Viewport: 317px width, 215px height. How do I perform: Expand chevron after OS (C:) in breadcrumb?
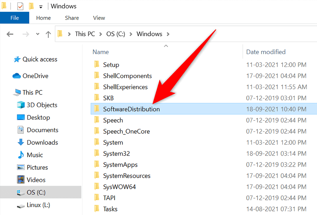tap(131, 34)
